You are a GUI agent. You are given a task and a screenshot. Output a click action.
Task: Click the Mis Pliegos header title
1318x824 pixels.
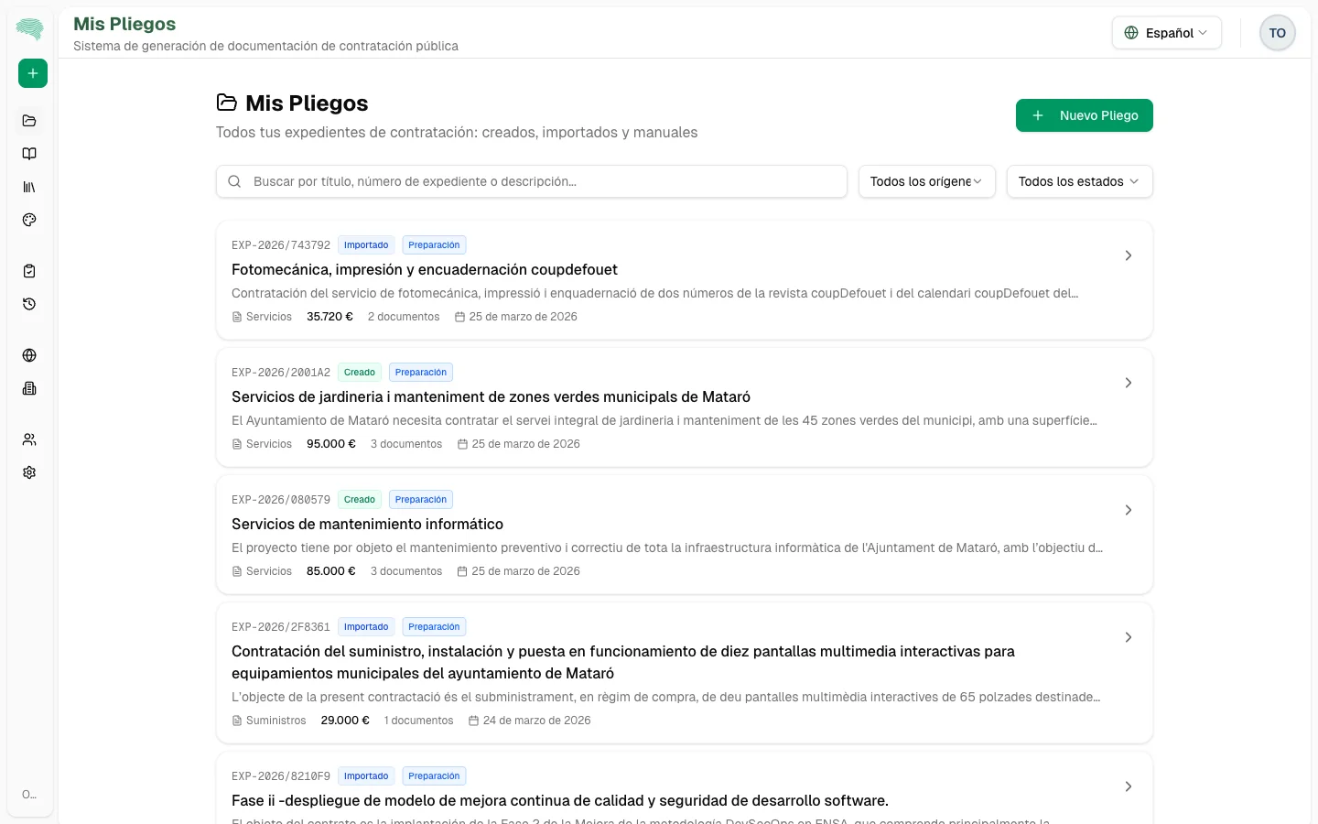pos(124,24)
